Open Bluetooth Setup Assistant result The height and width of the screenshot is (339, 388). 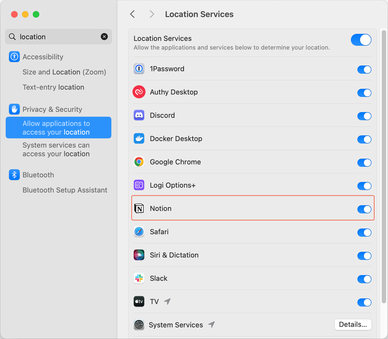tap(65, 190)
